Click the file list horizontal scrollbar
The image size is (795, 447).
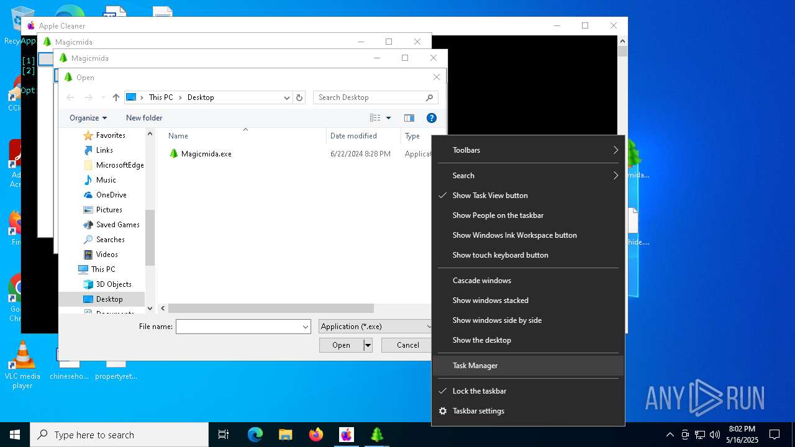(271, 309)
